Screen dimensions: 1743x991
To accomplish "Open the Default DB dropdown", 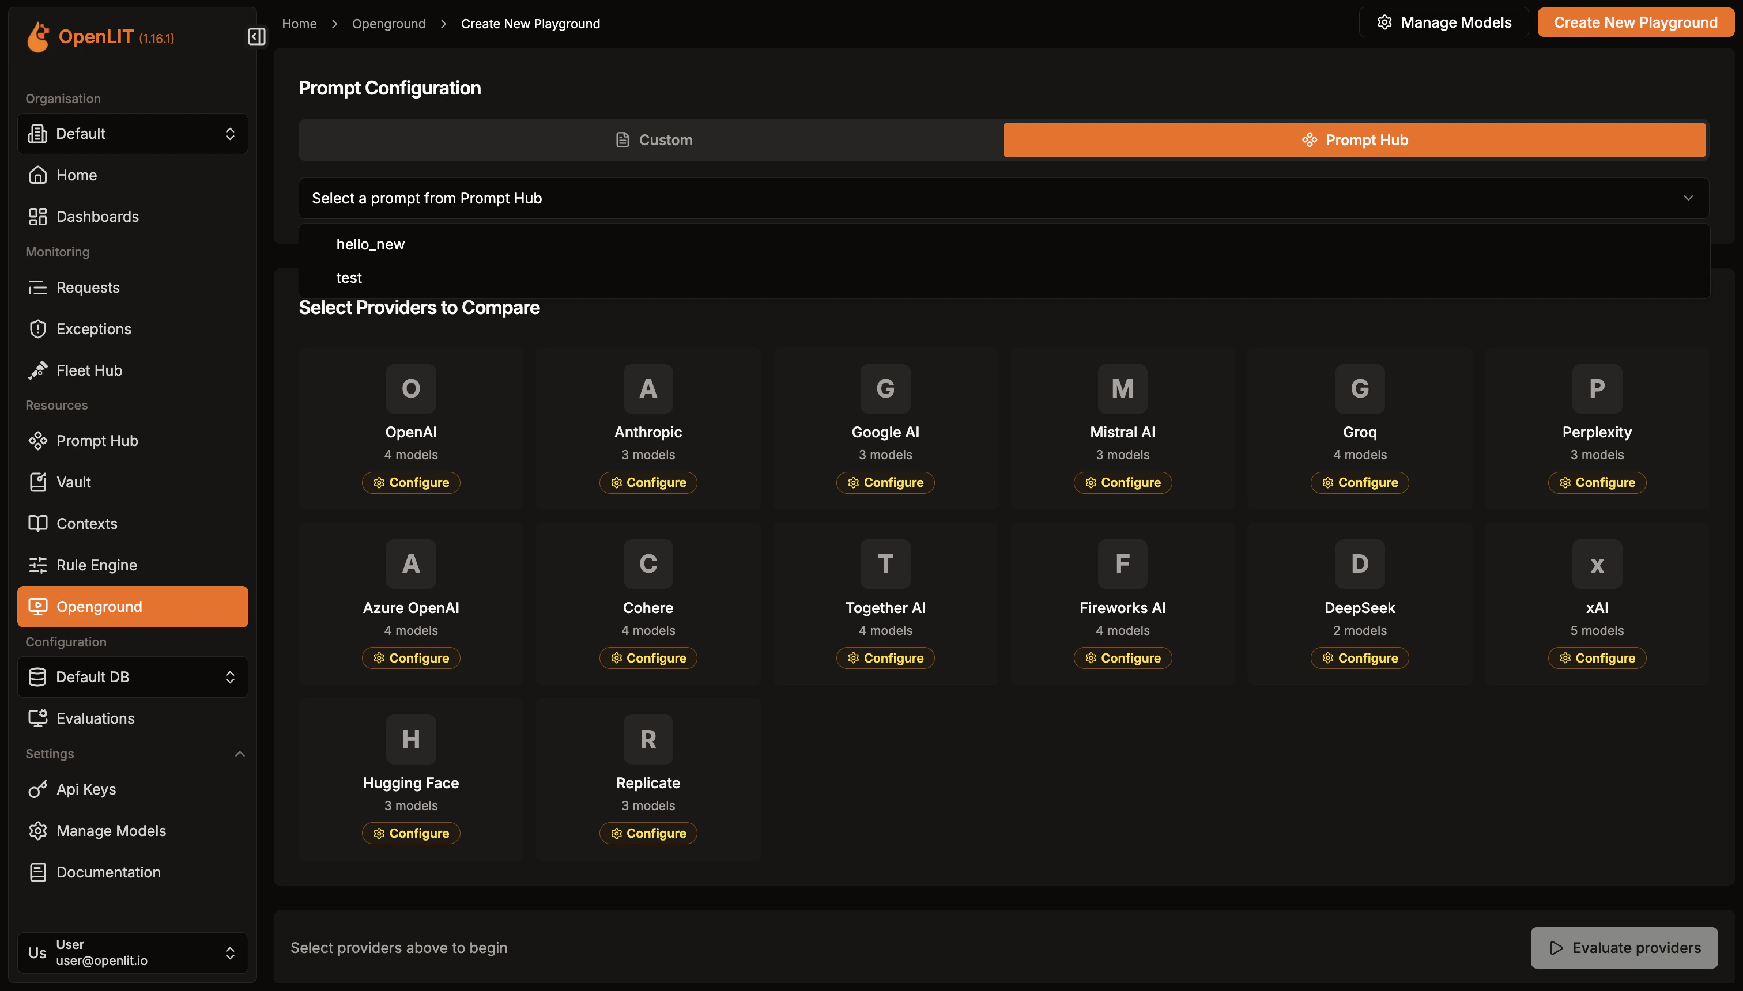I will pyautogui.click(x=133, y=676).
